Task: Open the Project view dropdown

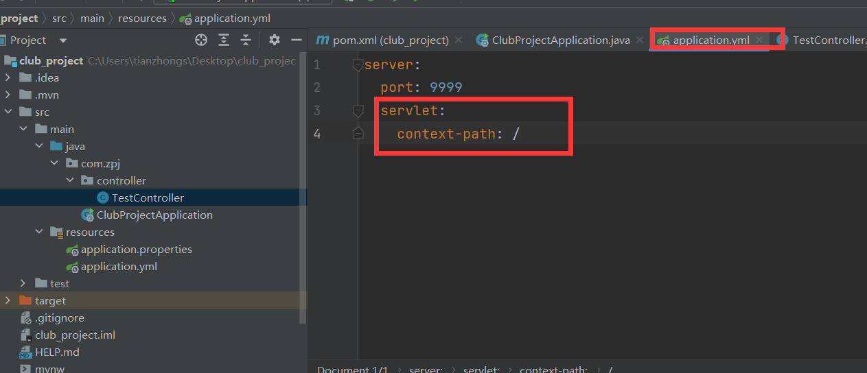Action: (x=63, y=40)
